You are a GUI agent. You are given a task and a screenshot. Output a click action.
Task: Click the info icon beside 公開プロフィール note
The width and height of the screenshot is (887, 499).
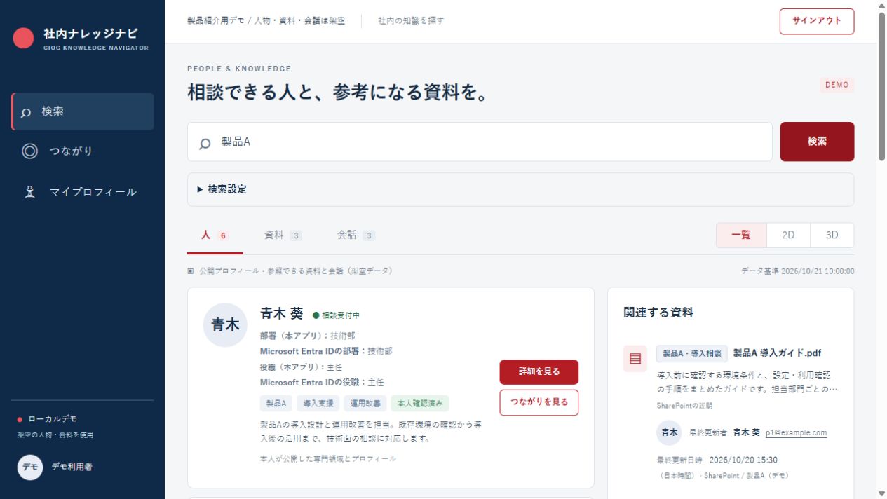point(191,271)
